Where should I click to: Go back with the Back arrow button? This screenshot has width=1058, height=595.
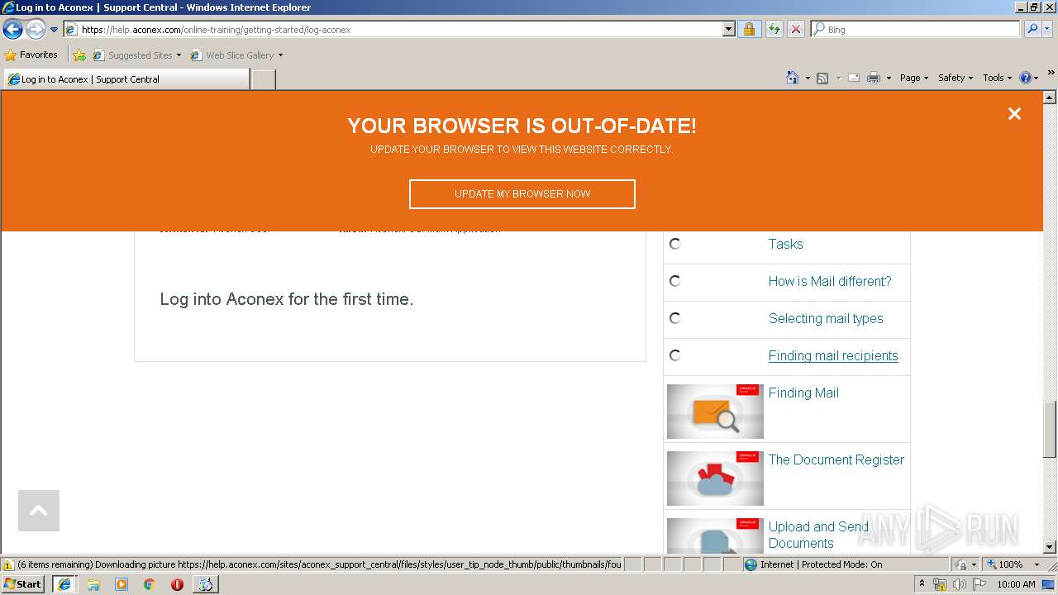pos(12,30)
